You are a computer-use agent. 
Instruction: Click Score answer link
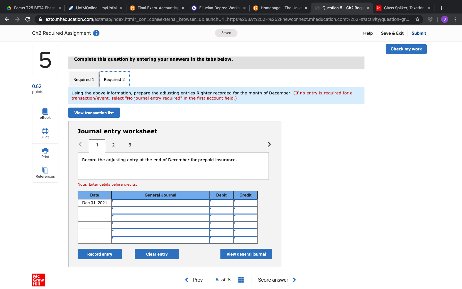click(277, 280)
